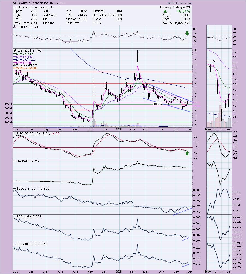The height and width of the screenshot is (274, 246).
Task: Click the StockCharts.com label
Action: click(180, 3)
